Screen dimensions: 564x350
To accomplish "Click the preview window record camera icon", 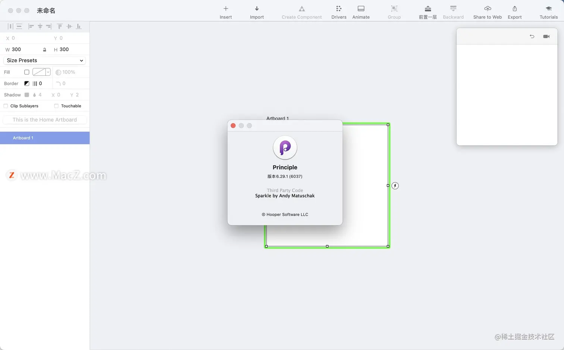I will (x=546, y=36).
